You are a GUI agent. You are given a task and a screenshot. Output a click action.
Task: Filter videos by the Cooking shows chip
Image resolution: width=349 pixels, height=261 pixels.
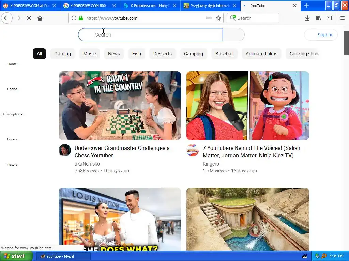pos(303,54)
